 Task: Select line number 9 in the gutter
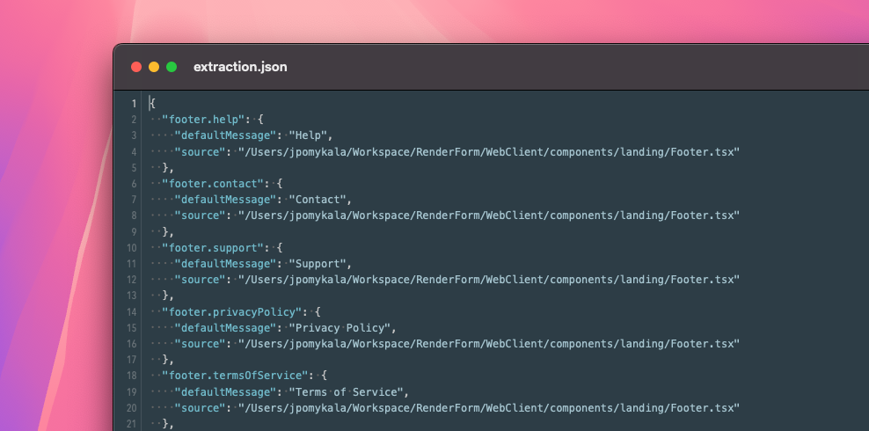point(134,231)
